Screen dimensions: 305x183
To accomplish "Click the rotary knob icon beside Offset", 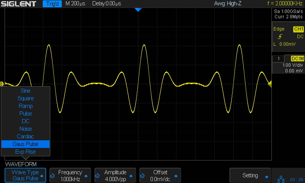I will click(143, 176).
